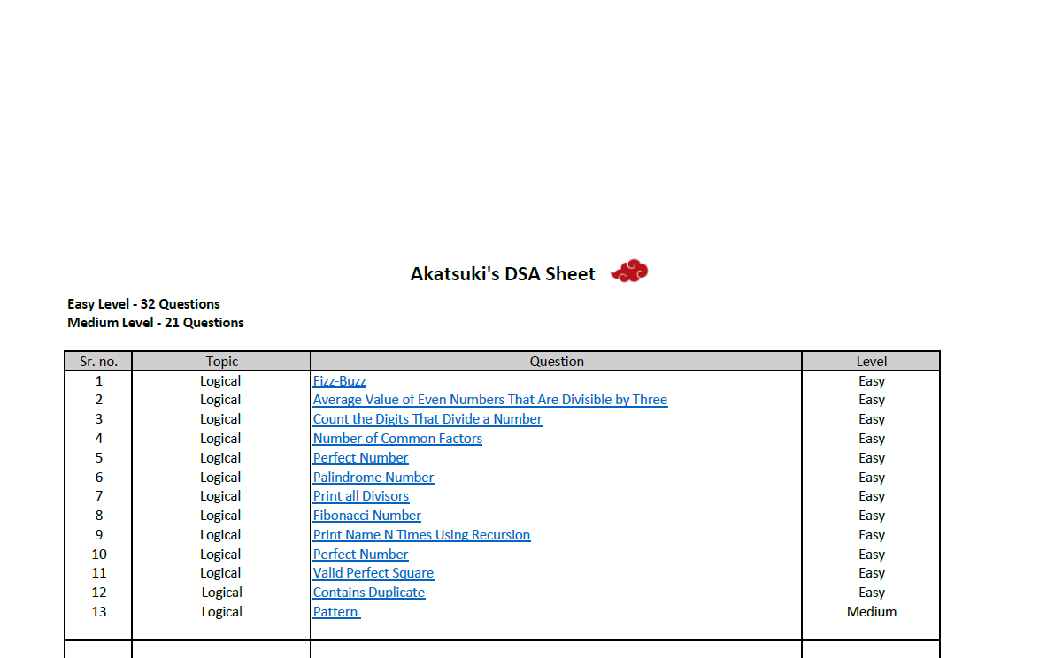Open the Contains Duplicate link
Viewport: 1047px width, 658px height.
click(368, 593)
